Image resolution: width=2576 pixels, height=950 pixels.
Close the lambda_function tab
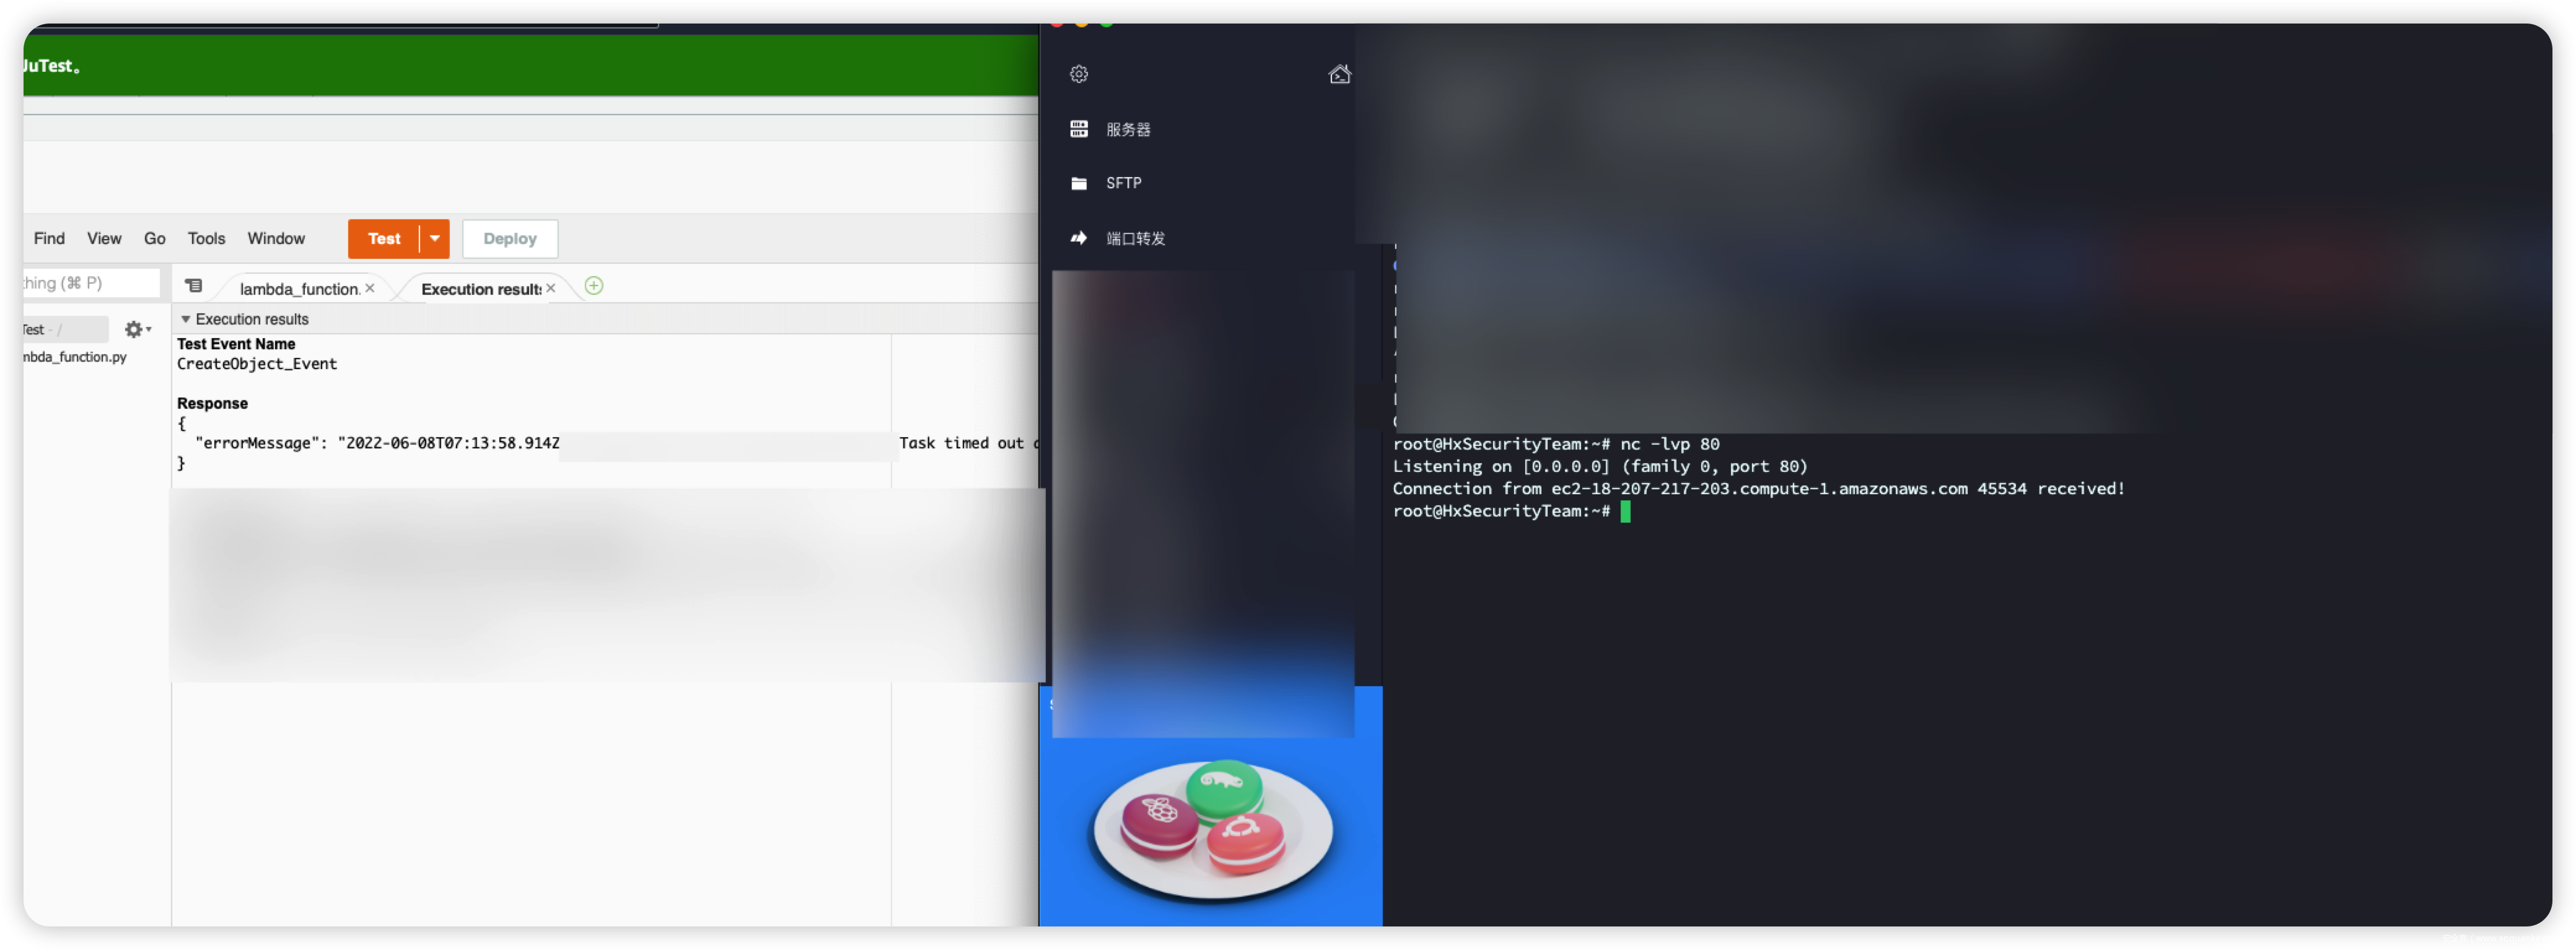[x=370, y=288]
